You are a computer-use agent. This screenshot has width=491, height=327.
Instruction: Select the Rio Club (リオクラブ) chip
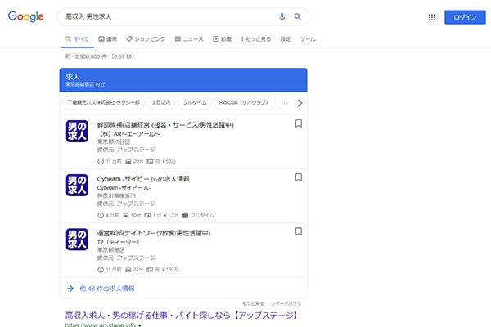tap(243, 103)
